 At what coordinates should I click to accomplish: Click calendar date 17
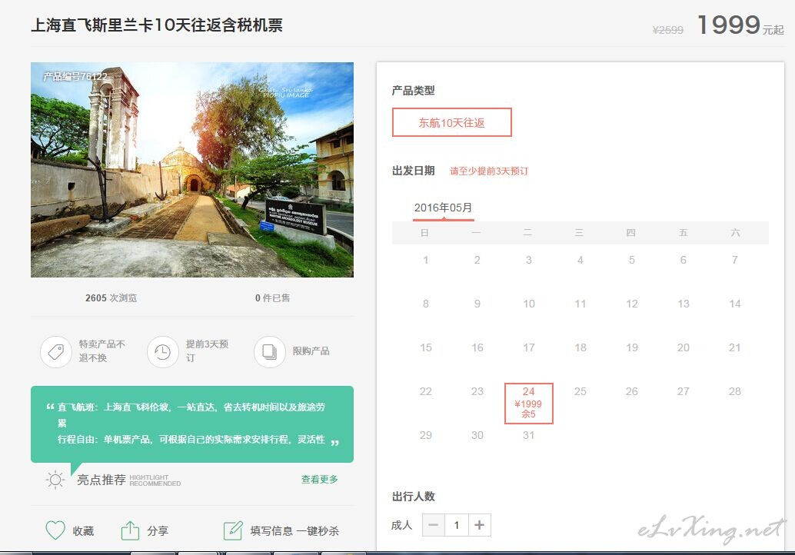coord(529,347)
